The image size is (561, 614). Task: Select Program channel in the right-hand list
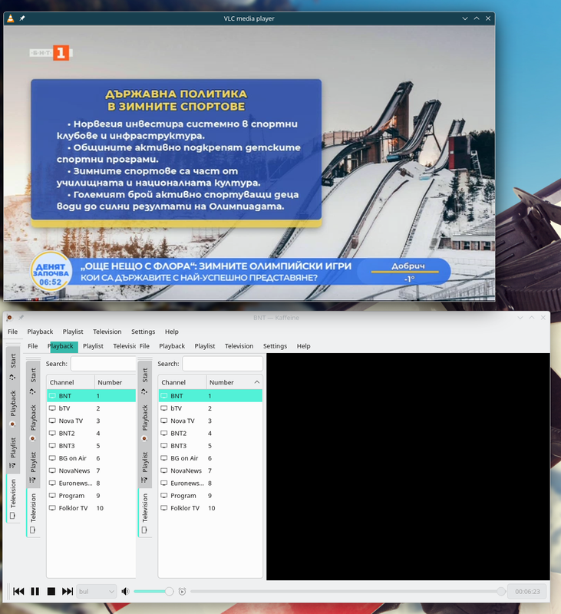tap(210, 496)
